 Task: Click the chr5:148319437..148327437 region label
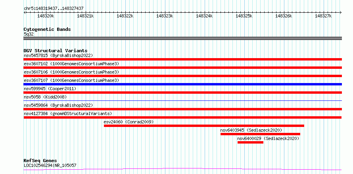point(54,8)
